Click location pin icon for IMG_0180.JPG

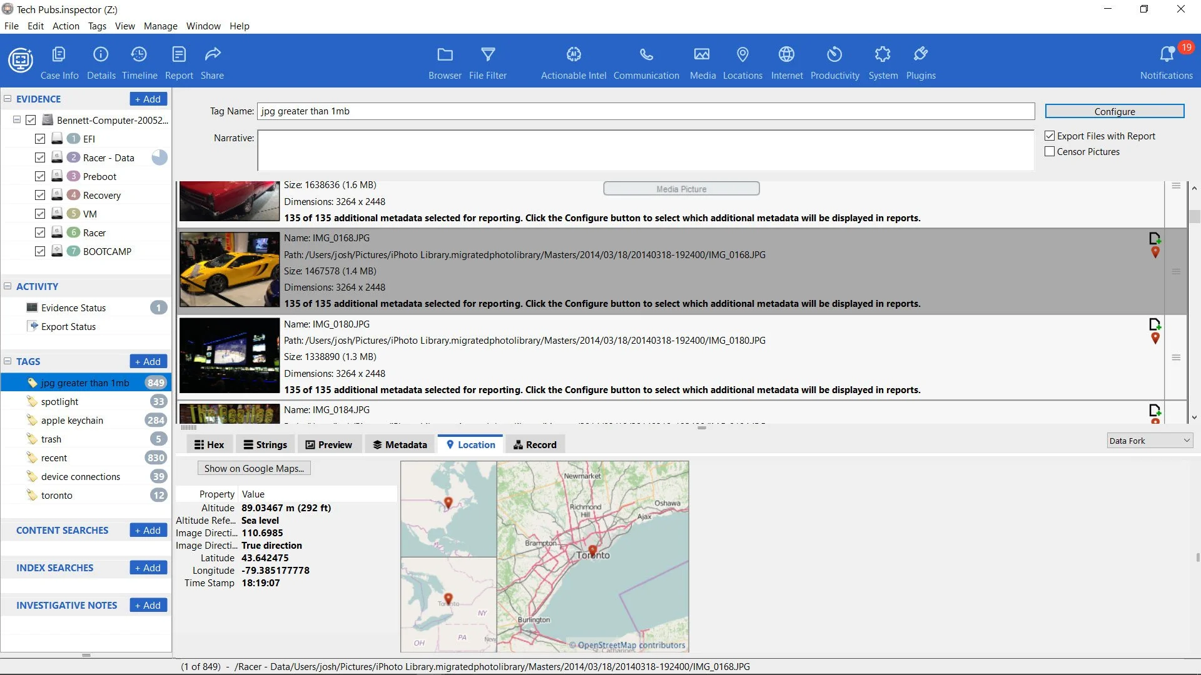[x=1155, y=339]
